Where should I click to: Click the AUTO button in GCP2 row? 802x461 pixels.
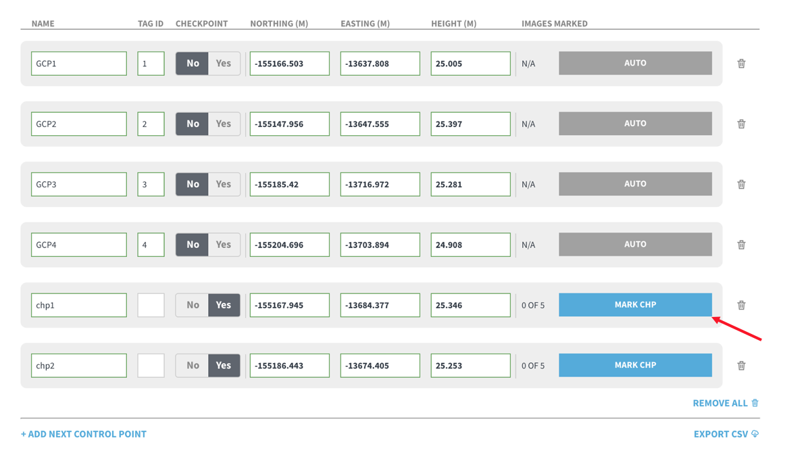[635, 123]
